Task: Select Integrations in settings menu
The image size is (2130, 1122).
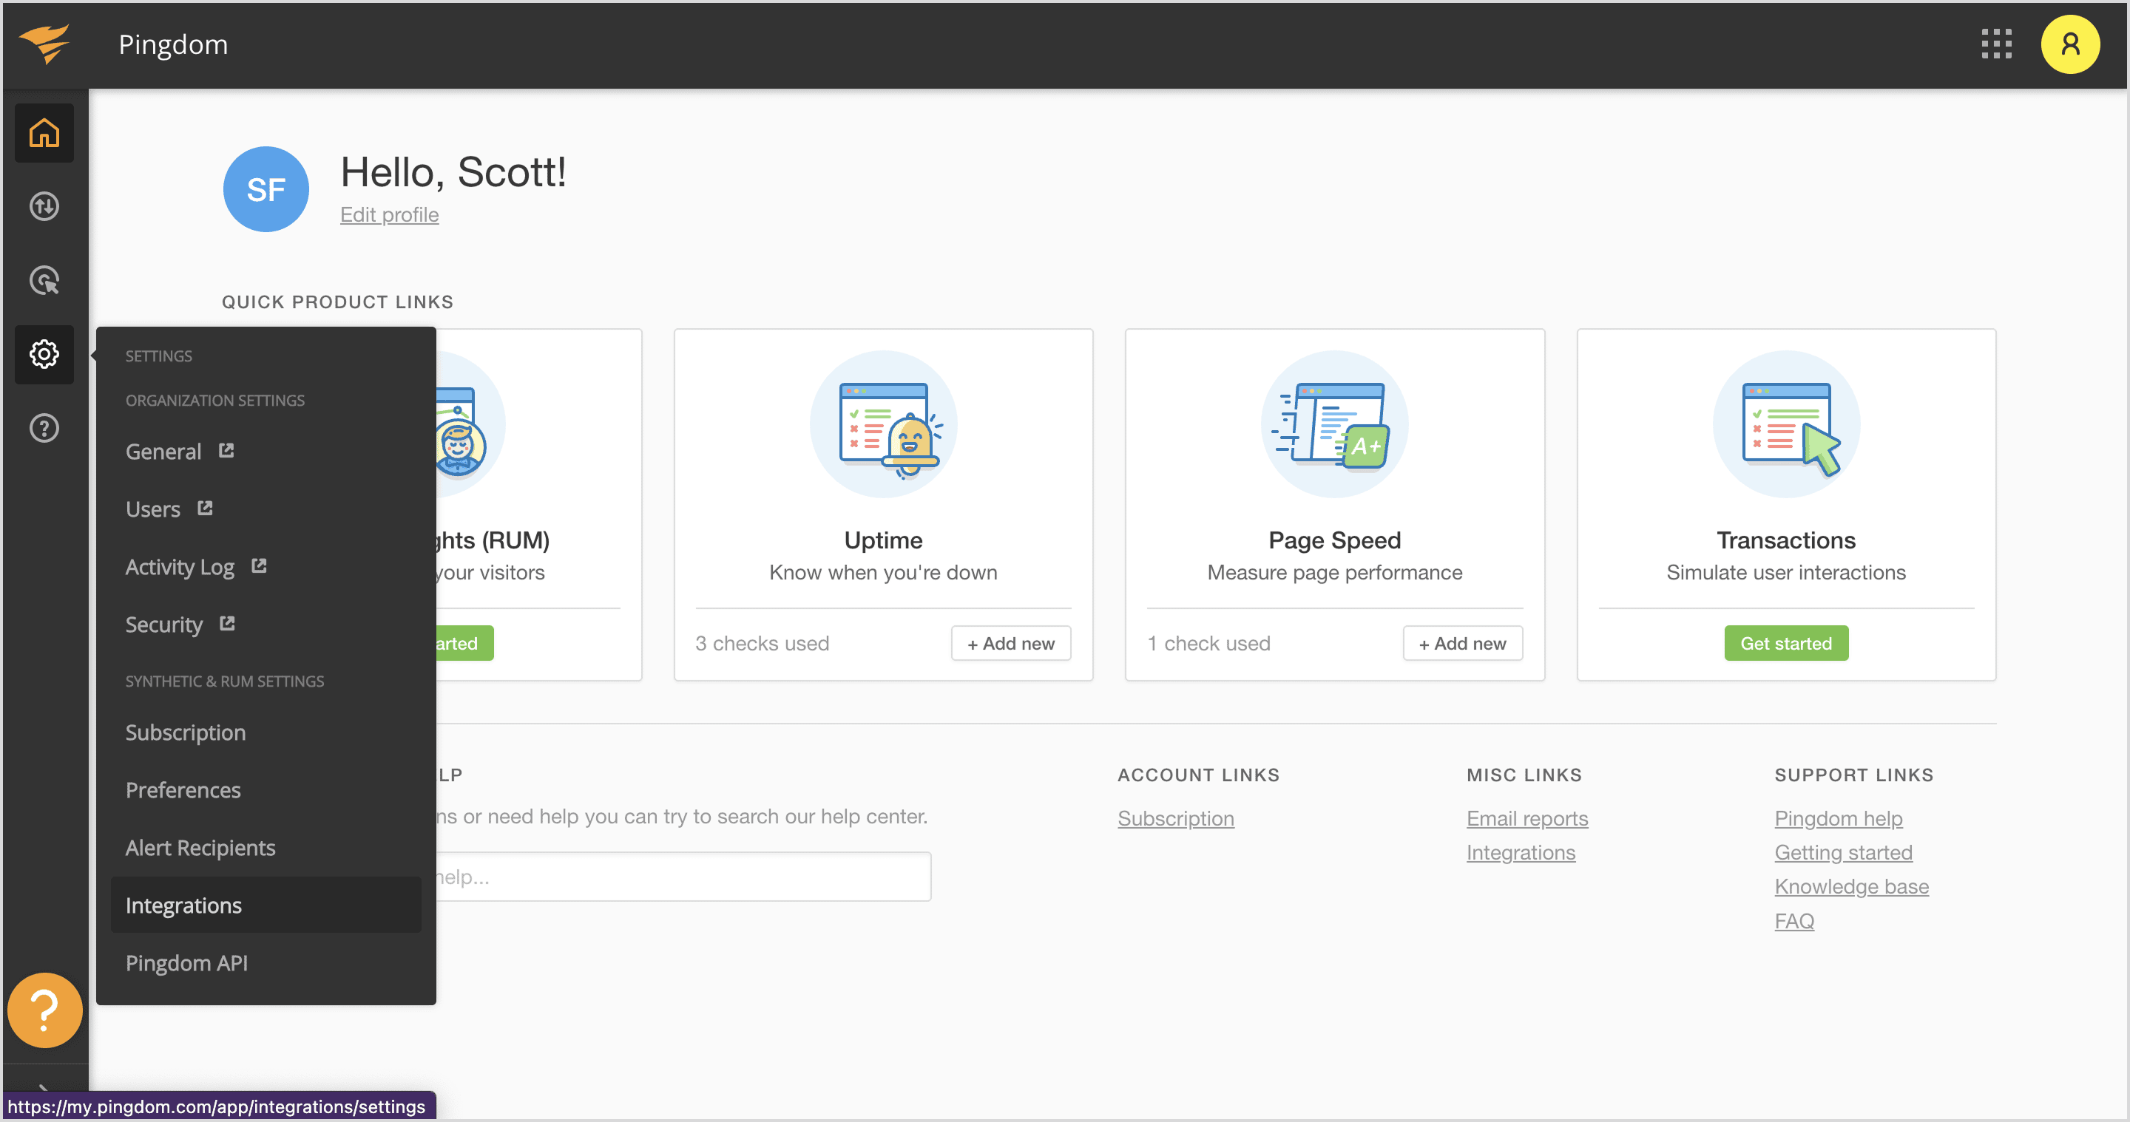Action: tap(266, 905)
